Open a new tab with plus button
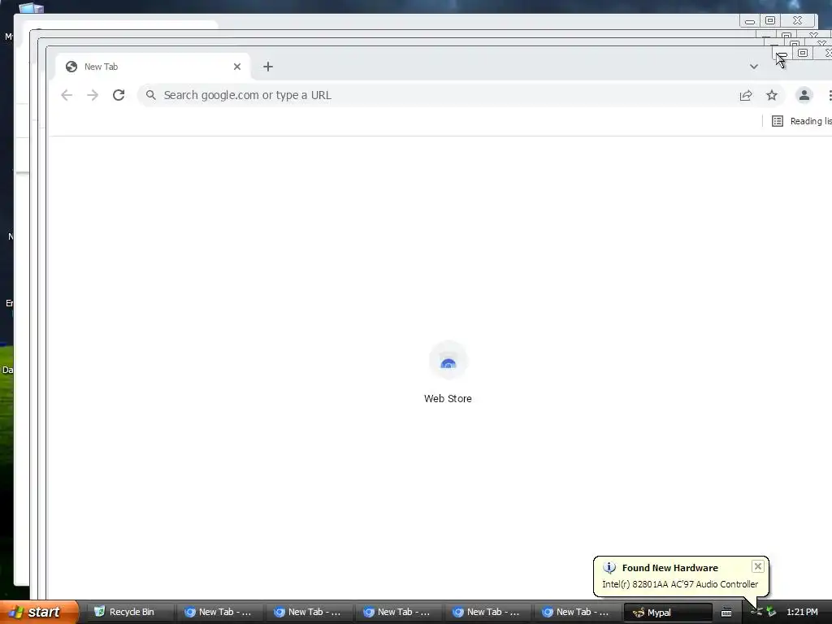The image size is (832, 624). tap(268, 67)
